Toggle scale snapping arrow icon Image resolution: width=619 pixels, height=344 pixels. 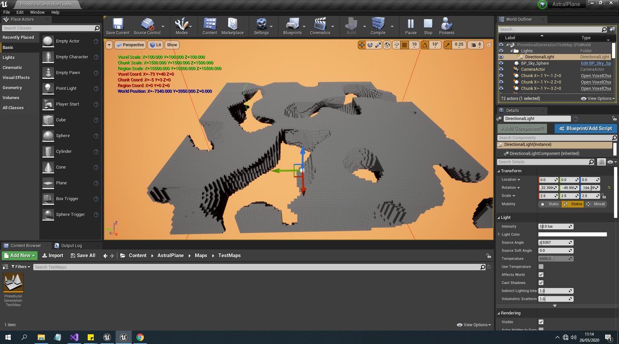pyautogui.click(x=447, y=45)
